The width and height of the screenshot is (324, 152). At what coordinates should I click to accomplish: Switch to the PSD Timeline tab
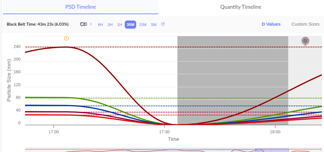coord(81,7)
